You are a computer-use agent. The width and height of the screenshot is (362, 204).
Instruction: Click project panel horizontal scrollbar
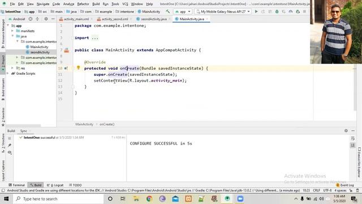point(23,126)
